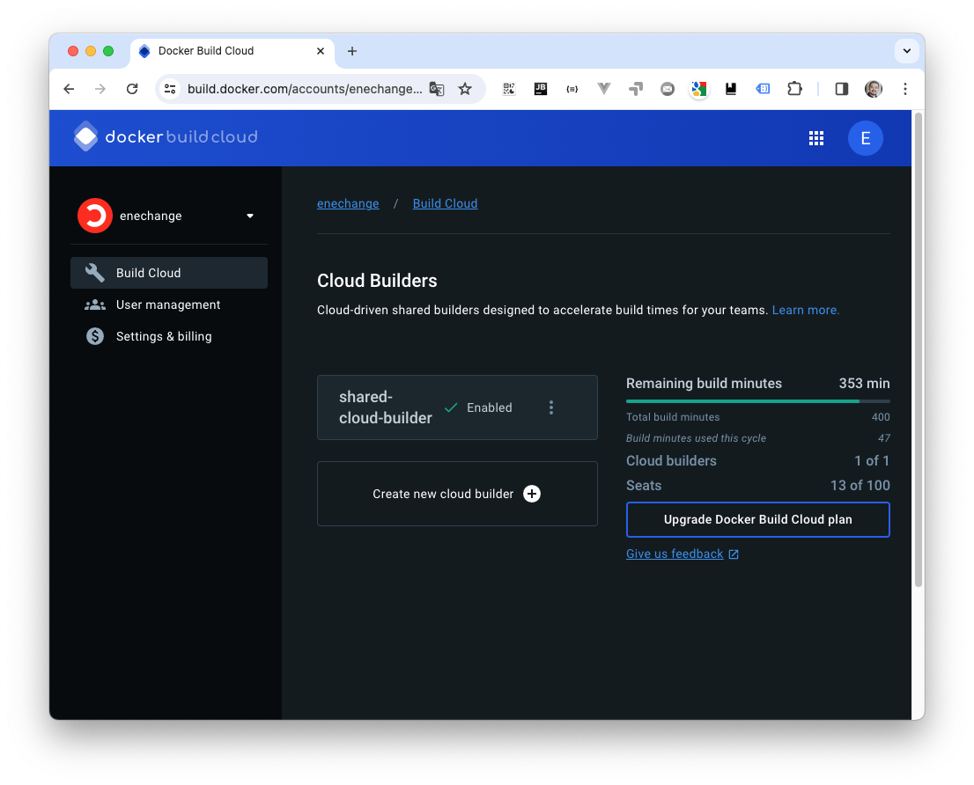
Task: Click the translate page icon
Action: coord(437,89)
